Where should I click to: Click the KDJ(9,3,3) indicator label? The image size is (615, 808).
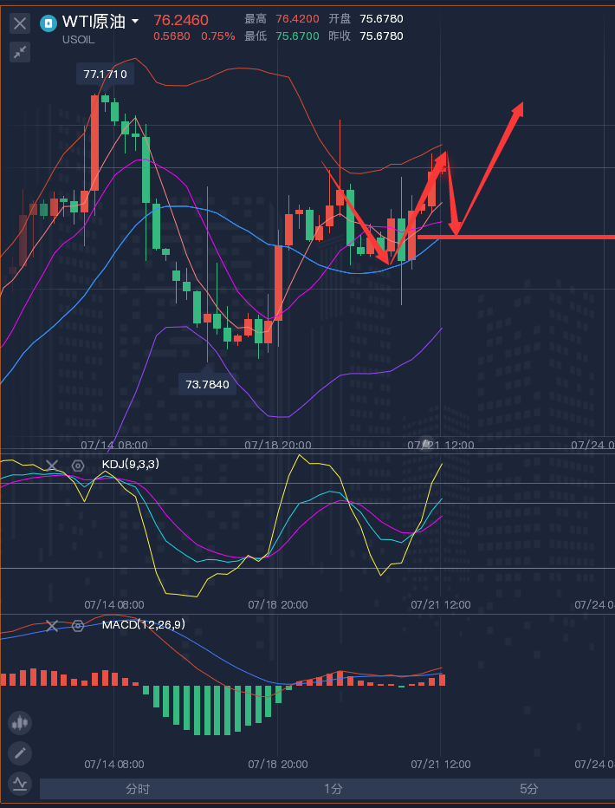click(x=131, y=465)
